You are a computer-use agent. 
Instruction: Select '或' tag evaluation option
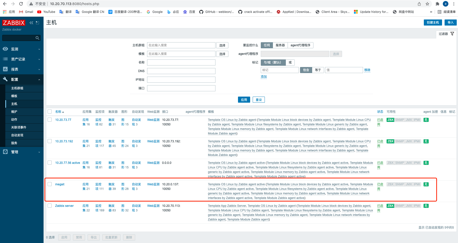point(290,62)
